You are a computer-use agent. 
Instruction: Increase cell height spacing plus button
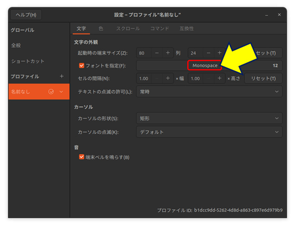click(x=219, y=79)
